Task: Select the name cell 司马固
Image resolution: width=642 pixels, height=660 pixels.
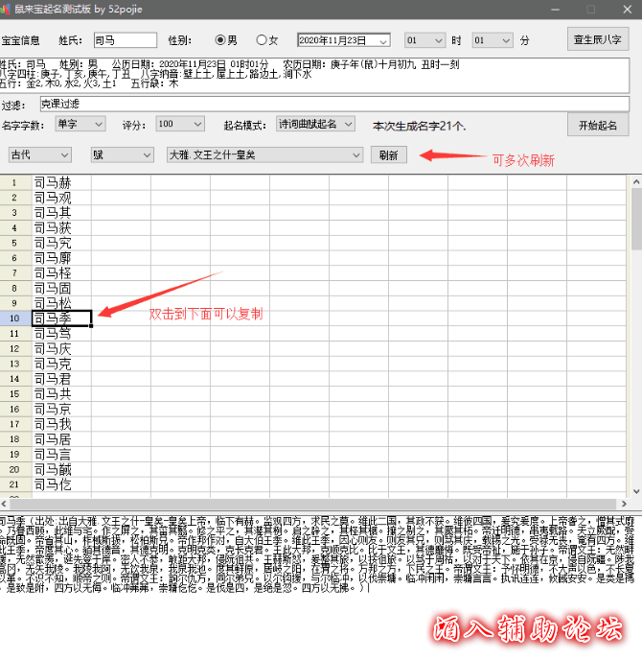Action: click(x=61, y=289)
